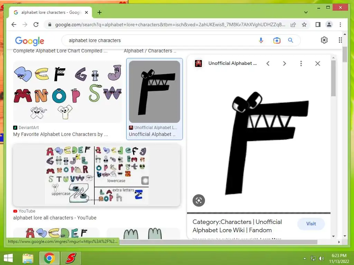
Task: Click the padlock site info icon
Action: 50,24
